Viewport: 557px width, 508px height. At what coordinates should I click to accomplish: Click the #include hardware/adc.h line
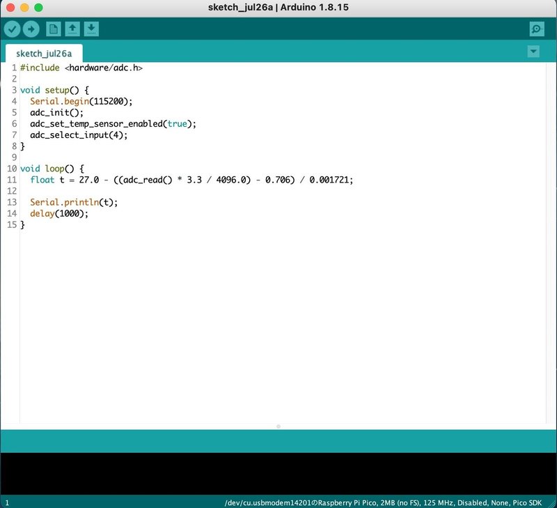[81, 68]
